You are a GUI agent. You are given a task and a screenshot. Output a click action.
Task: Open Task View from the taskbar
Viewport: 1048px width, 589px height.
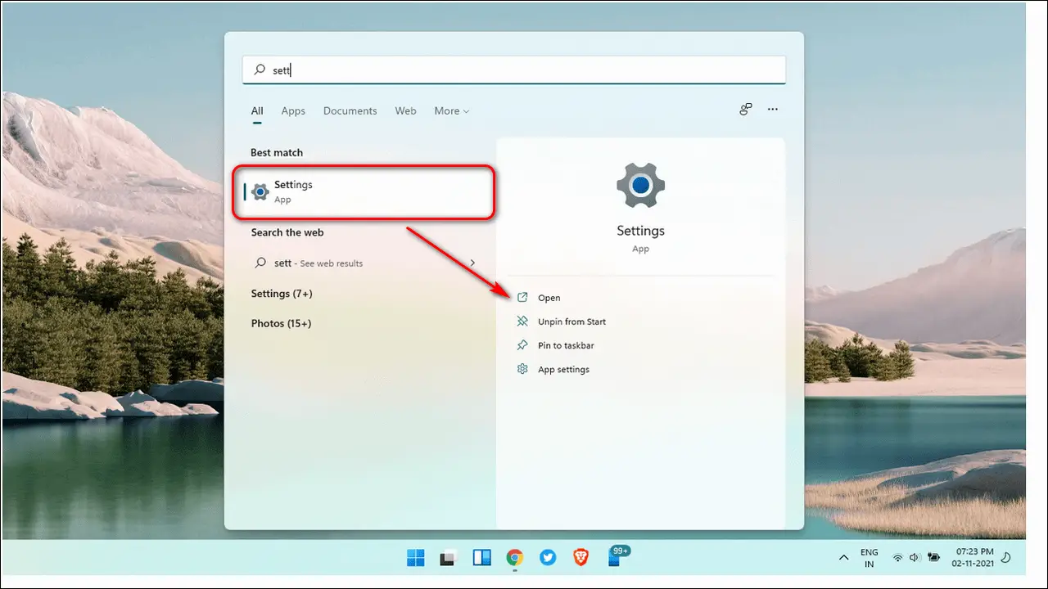448,558
